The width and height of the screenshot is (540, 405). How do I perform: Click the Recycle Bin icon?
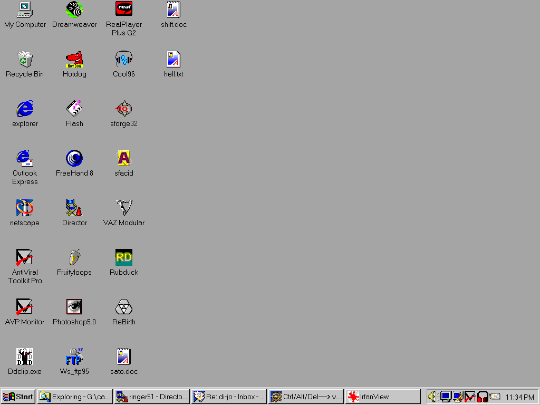(x=25, y=59)
